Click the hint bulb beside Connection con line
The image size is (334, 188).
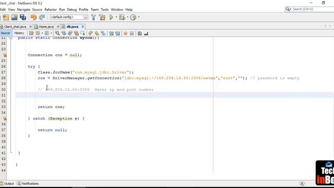click(5, 55)
